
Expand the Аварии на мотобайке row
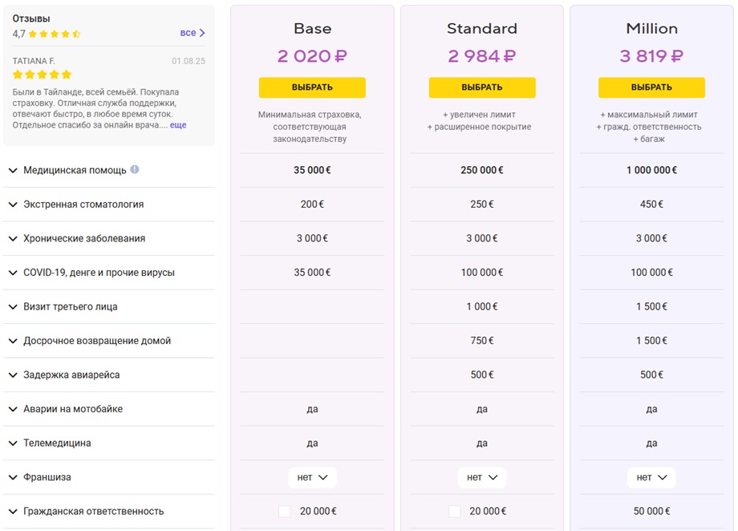click(109, 409)
